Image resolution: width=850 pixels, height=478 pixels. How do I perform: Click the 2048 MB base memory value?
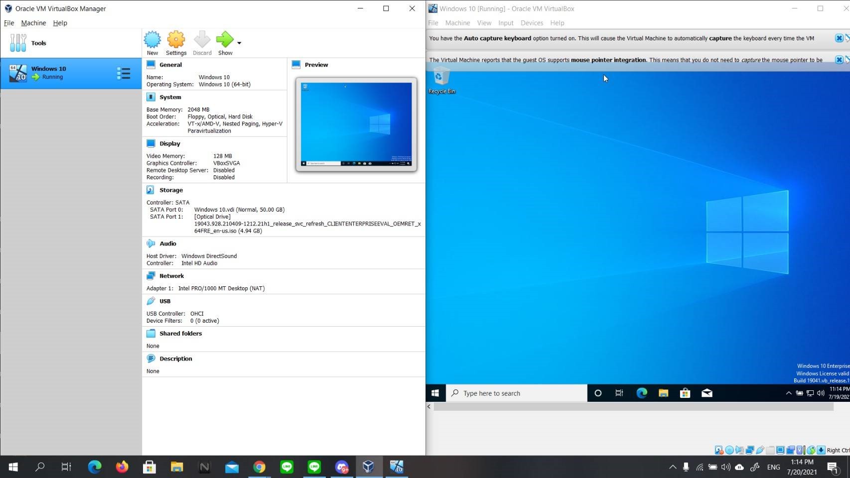tap(198, 110)
